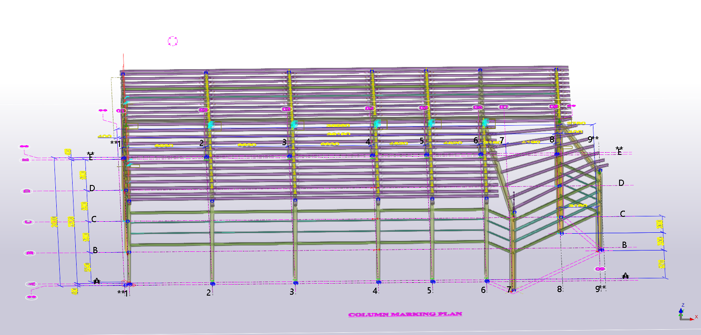
Task: Click the XYZ coordinate axis indicator
Action: click(686, 314)
